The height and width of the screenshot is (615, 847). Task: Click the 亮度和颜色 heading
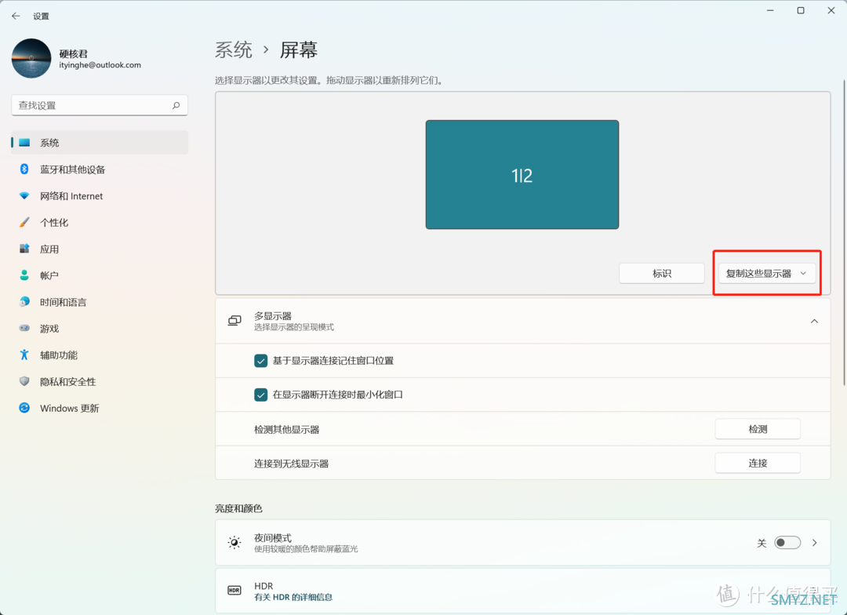(238, 508)
